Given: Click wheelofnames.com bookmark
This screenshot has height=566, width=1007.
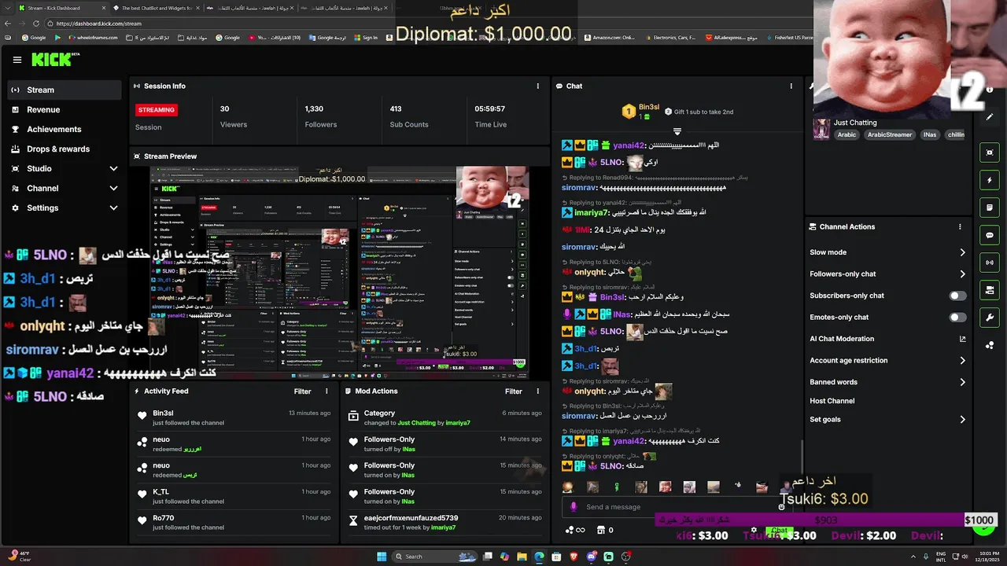Looking at the screenshot, I should pyautogui.click(x=93, y=38).
